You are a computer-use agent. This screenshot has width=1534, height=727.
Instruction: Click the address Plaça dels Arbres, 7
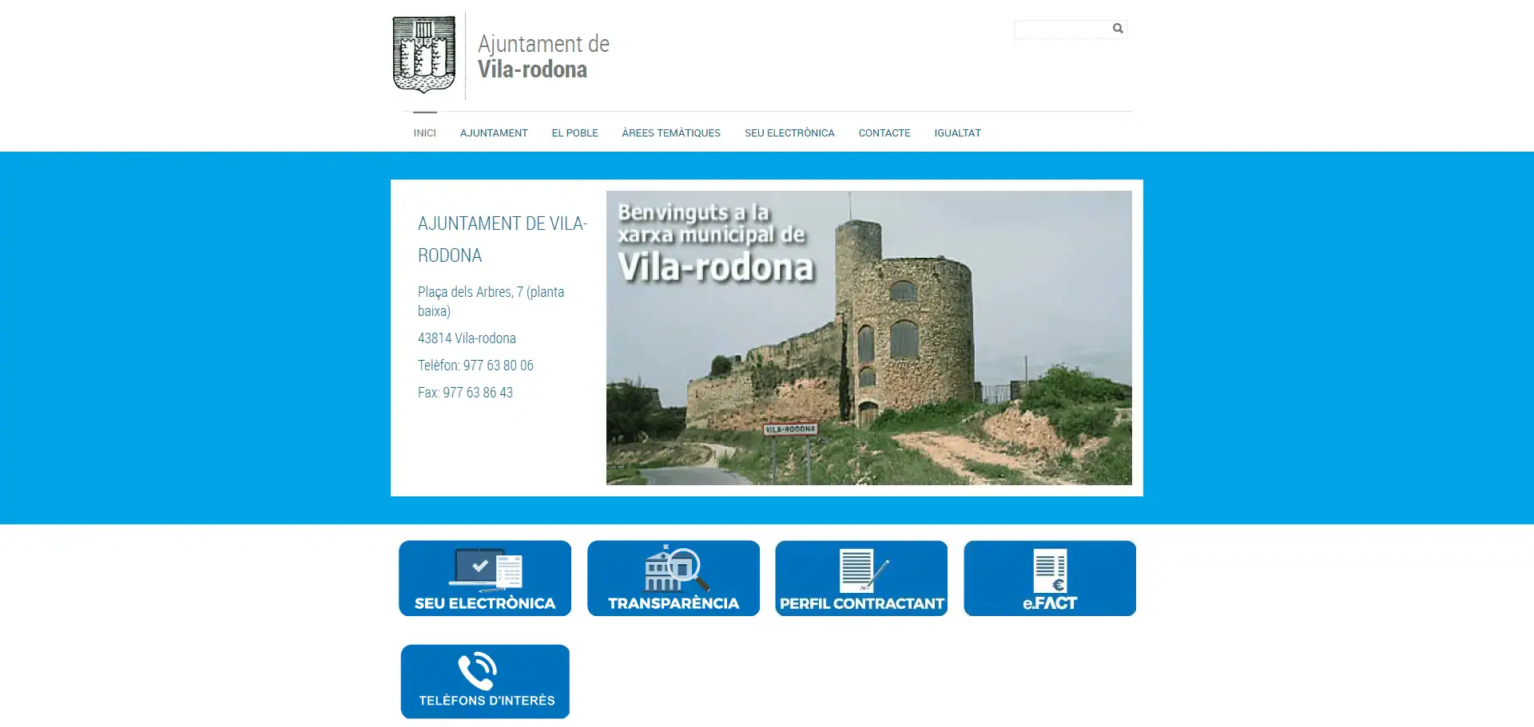[491, 302]
